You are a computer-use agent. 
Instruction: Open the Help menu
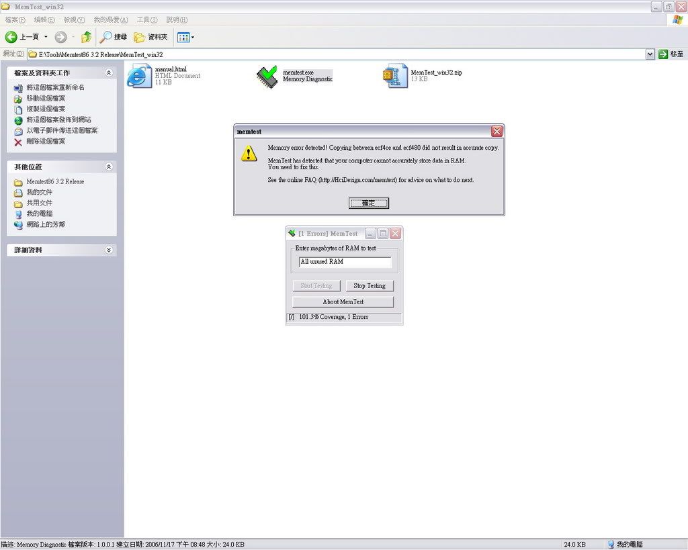pyautogui.click(x=177, y=19)
